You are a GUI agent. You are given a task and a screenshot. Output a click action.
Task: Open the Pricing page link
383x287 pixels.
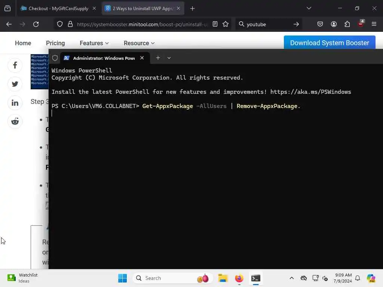point(55,43)
